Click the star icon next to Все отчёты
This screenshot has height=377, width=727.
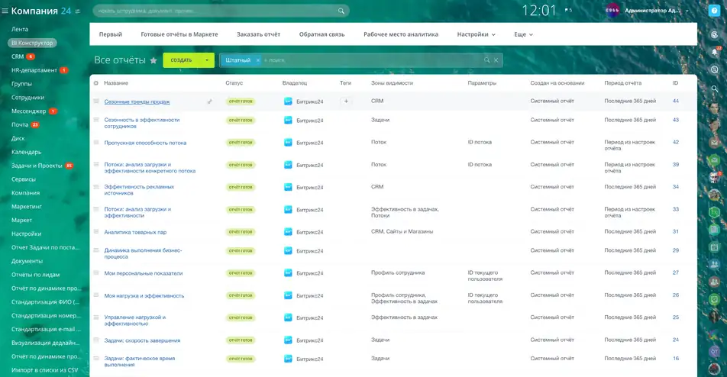coord(153,60)
